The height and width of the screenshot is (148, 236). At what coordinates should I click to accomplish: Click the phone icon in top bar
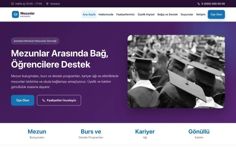(x=198, y=4)
